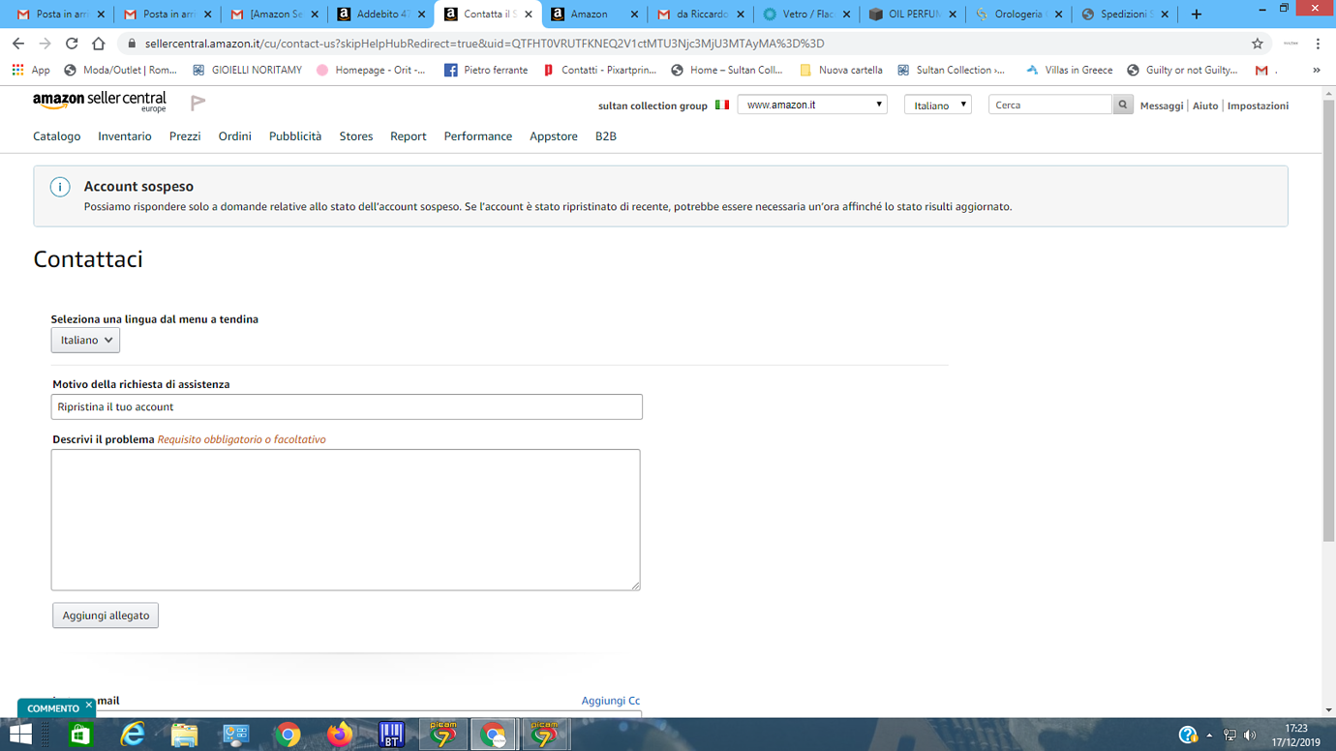1336x751 pixels.
Task: Open the Ordini menu
Action: [234, 136]
